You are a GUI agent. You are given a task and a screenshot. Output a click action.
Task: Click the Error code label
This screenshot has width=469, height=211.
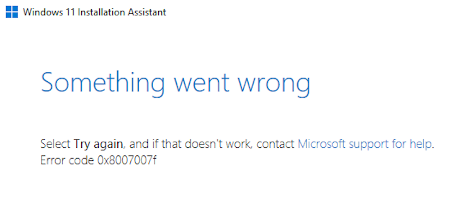click(x=67, y=161)
